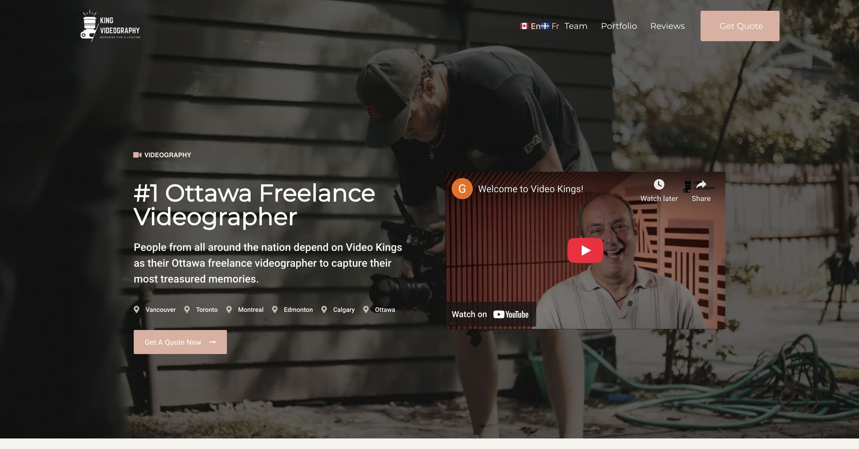This screenshot has height=449, width=859.
Task: Select the Ottawa location link
Action: (385, 310)
